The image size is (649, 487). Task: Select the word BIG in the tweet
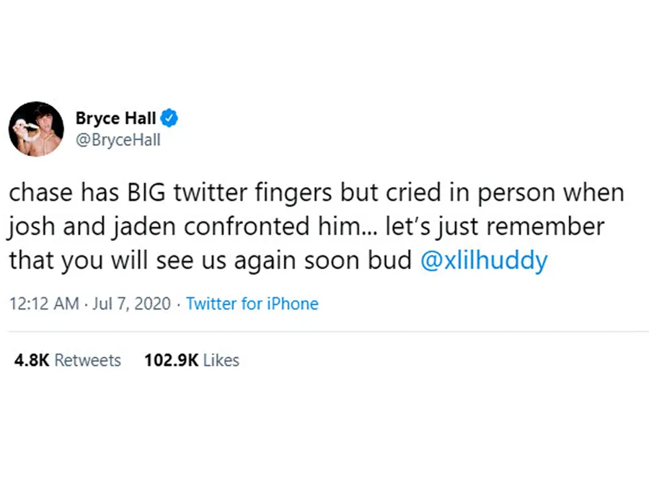click(x=148, y=192)
